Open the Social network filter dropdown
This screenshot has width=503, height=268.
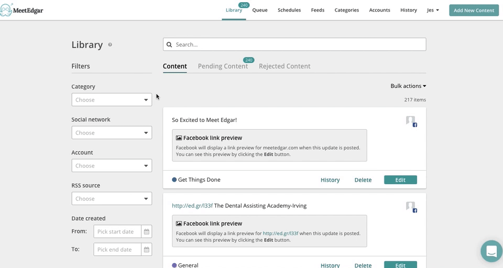point(112,133)
